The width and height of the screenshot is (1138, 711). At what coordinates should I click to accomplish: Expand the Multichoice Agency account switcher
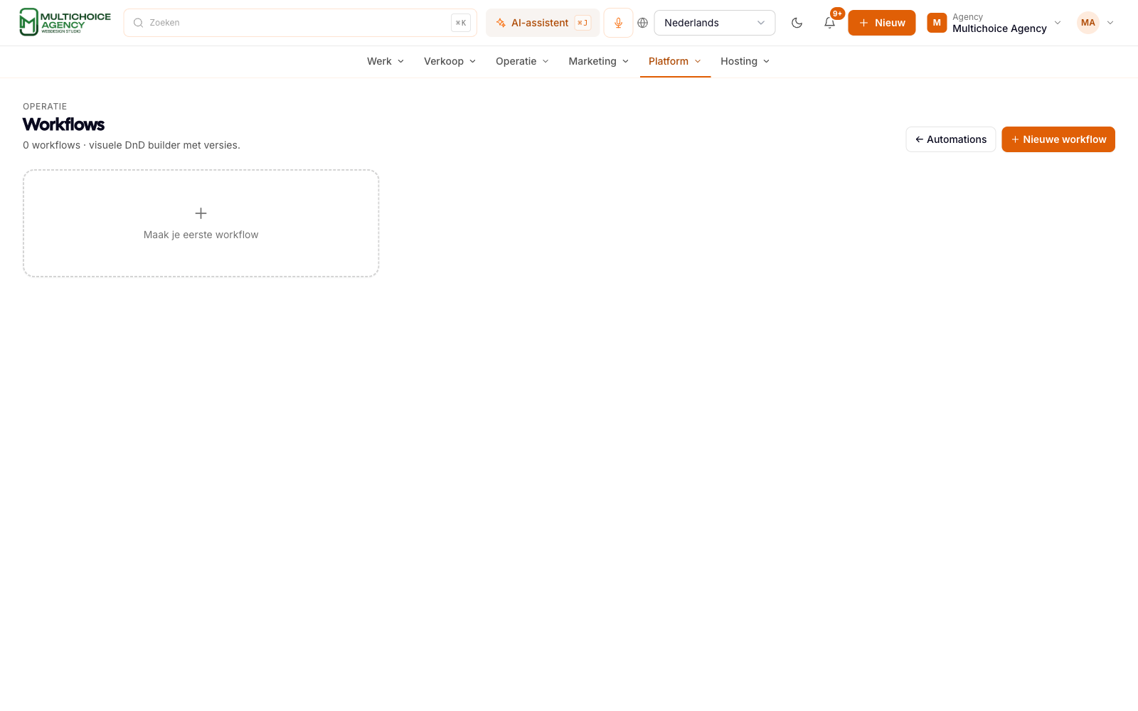pos(994,23)
